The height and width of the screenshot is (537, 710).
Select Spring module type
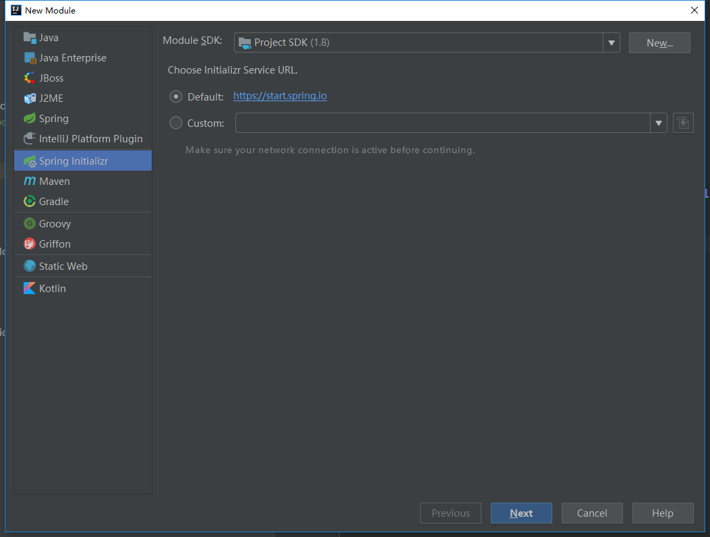point(83,118)
